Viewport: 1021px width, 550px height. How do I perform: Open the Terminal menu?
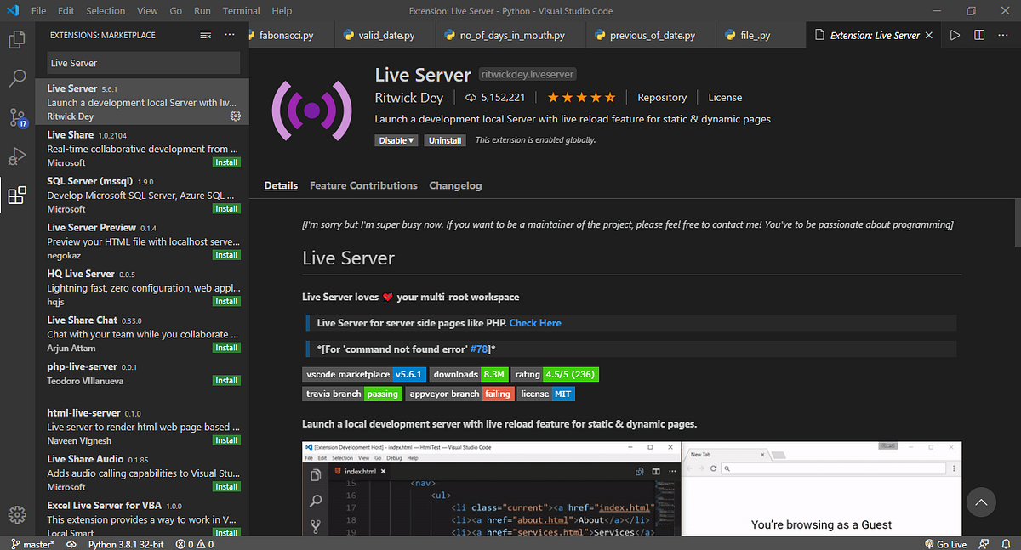pyautogui.click(x=240, y=10)
